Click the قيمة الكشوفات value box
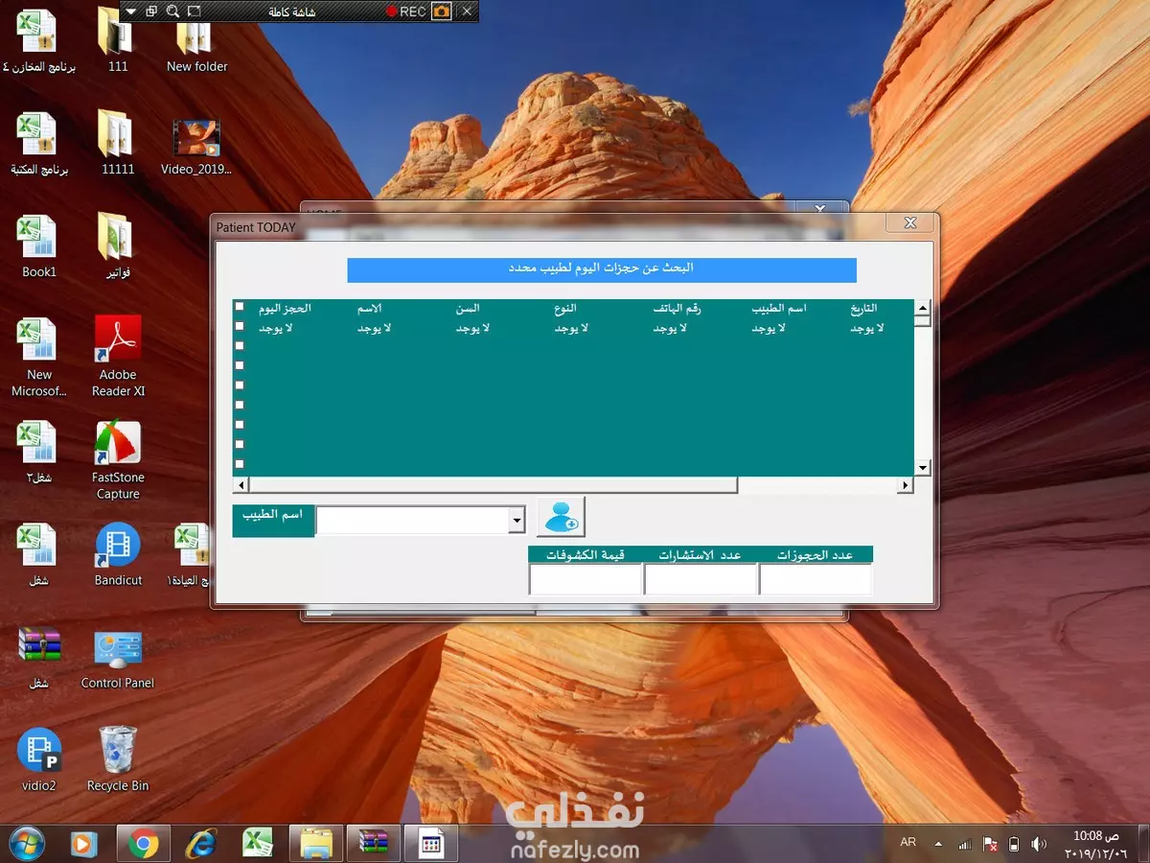Image resolution: width=1150 pixels, height=863 pixels. click(586, 579)
